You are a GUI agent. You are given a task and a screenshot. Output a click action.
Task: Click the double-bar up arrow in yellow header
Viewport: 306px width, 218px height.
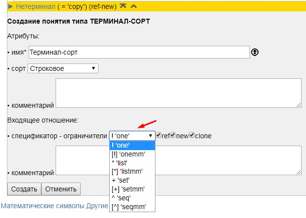(x=122, y=6)
